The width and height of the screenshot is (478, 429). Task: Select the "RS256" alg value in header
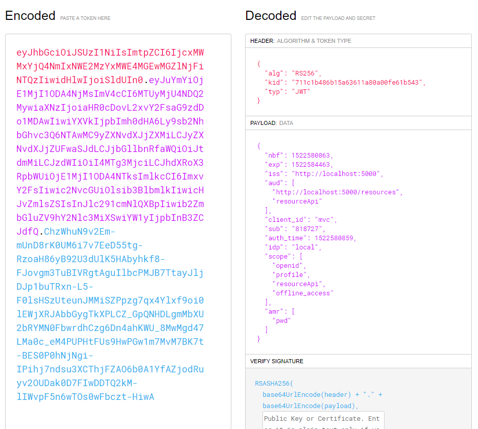click(305, 73)
